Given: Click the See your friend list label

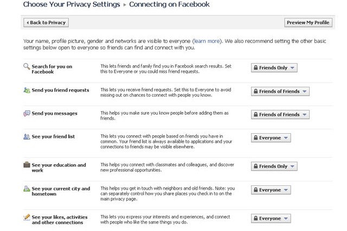Looking at the screenshot, I should click(53, 136).
